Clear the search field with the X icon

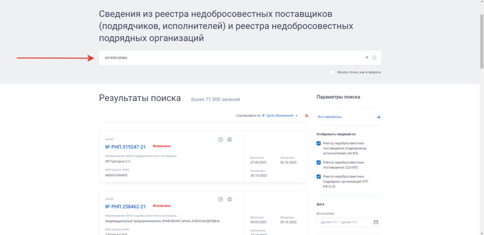coord(367,57)
